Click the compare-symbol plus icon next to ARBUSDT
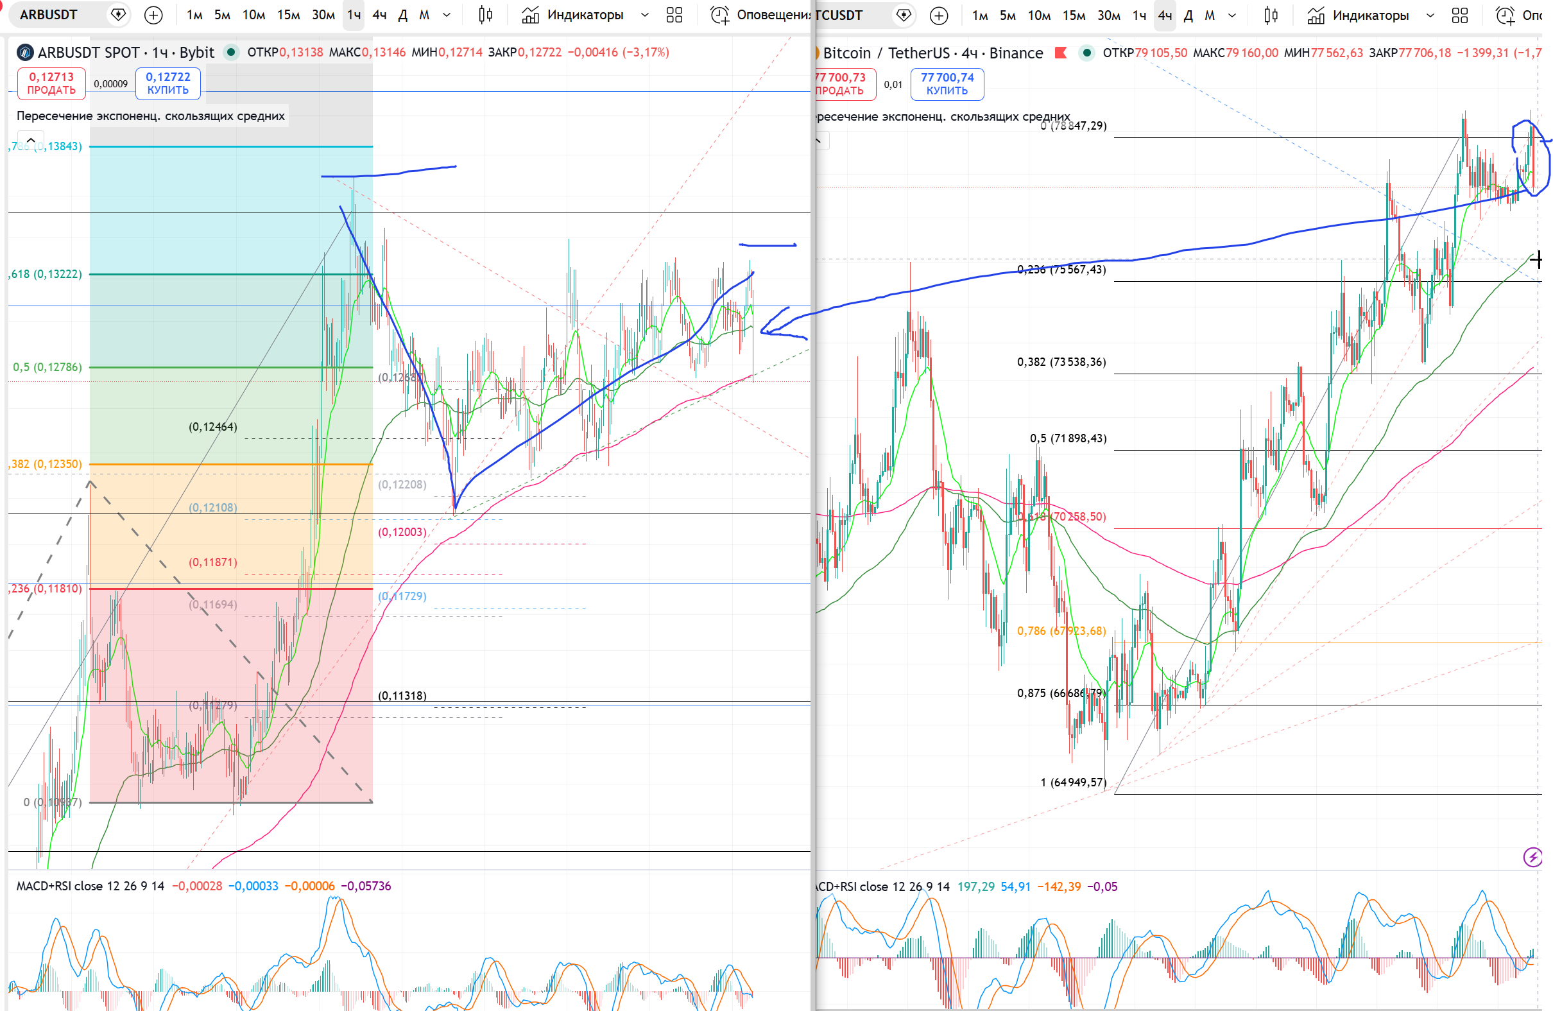 pyautogui.click(x=153, y=15)
